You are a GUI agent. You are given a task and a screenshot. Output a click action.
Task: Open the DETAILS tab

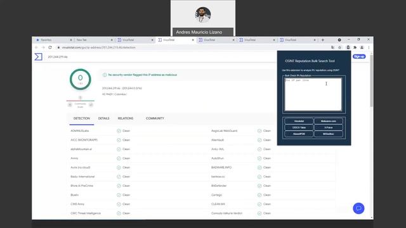(103, 118)
